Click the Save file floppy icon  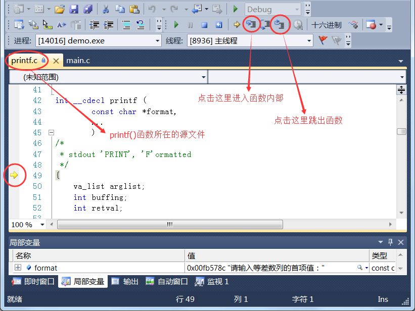(x=74, y=9)
